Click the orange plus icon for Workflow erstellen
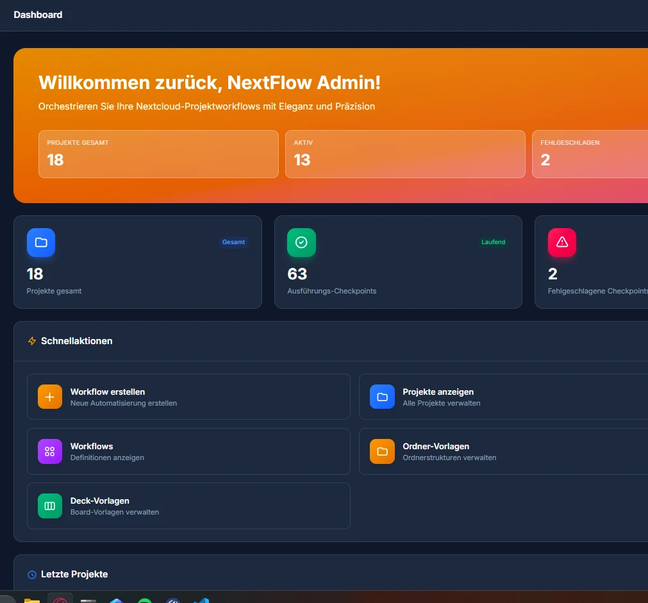 (x=49, y=396)
